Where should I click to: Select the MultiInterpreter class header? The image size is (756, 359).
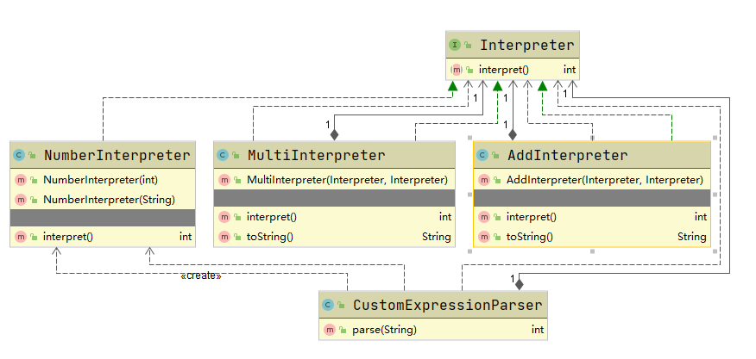pyautogui.click(x=316, y=156)
